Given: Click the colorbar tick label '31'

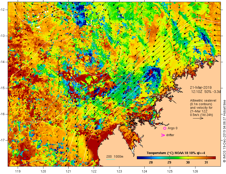Looking at the screenshot, I should pyautogui.click(x=206, y=162).
